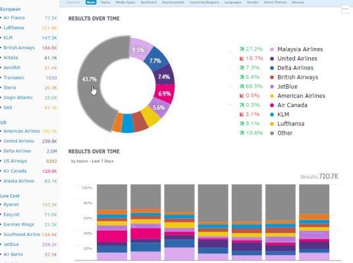This screenshot has height=263, width=353.
Task: Click Lufthansa label in the legend
Action: pyautogui.click(x=290, y=124)
